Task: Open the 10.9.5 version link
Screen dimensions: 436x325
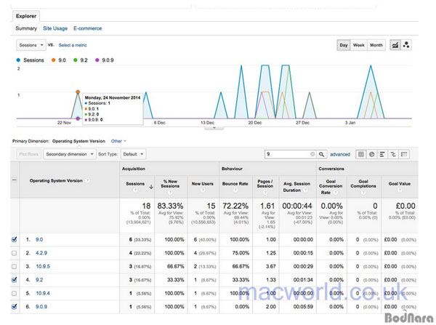Action: [x=43, y=266]
